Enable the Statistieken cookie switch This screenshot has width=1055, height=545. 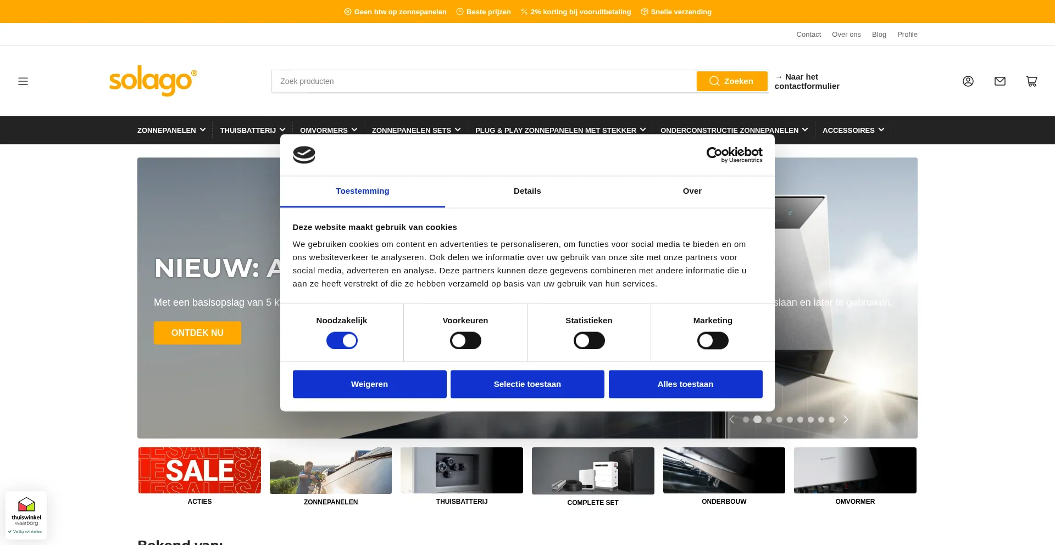click(589, 341)
